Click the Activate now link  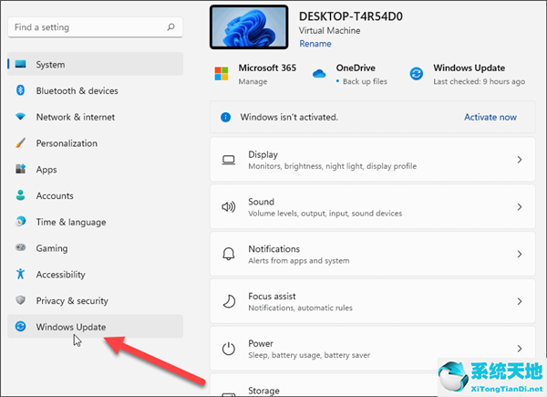click(x=490, y=118)
